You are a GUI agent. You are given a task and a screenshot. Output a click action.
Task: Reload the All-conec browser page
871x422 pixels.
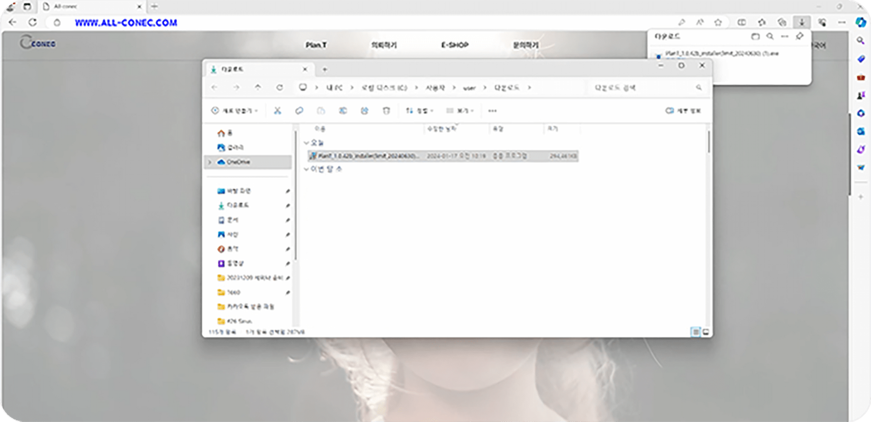[32, 22]
